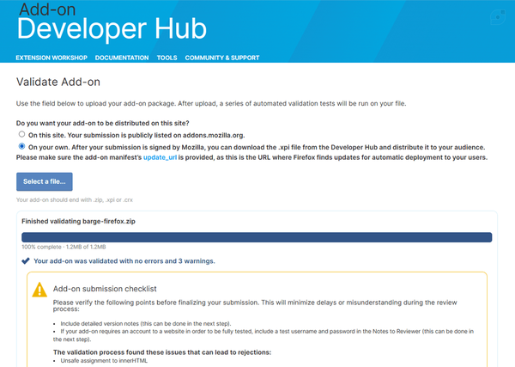This screenshot has height=367, width=515.
Task: Click 'Unsafe assignment to innerHTML' issue
Action: tap(104, 361)
